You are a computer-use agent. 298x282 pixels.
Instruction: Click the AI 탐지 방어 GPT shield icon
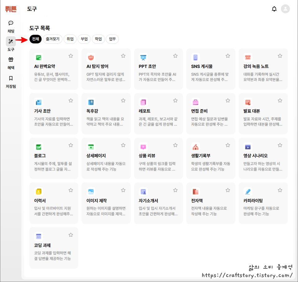coord(91,57)
